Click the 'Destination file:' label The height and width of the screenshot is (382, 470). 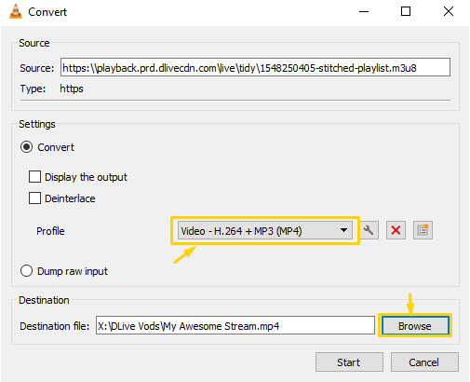point(55,326)
